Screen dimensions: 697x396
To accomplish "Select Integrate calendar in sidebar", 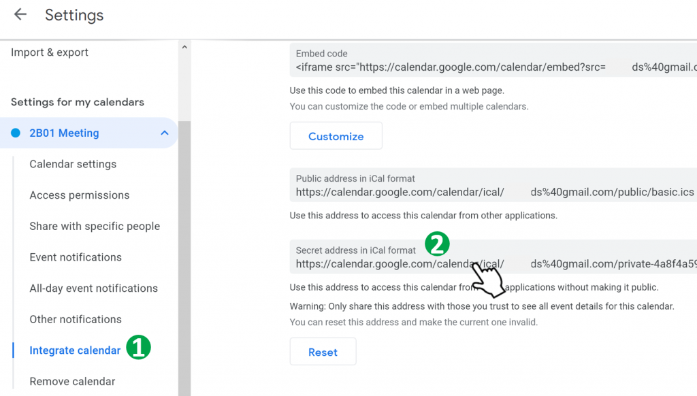I will tap(75, 350).
